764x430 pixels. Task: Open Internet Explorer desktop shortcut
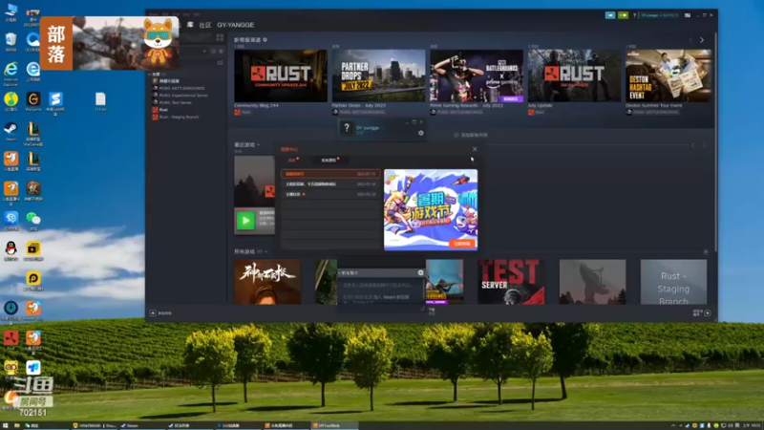(x=11, y=74)
